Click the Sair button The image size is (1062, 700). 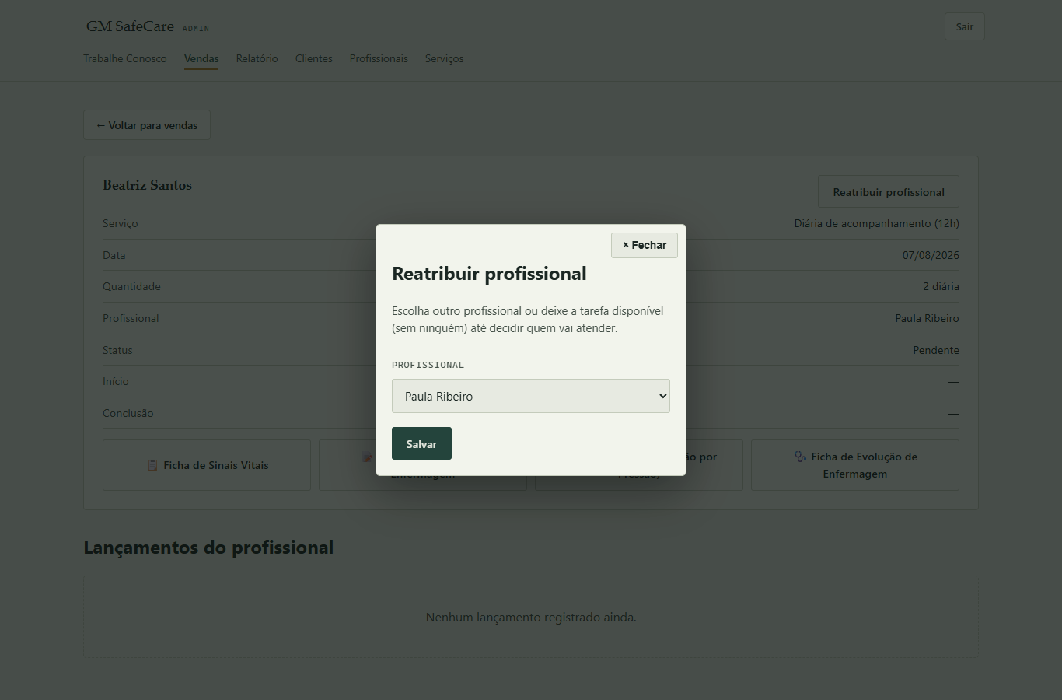click(x=964, y=26)
